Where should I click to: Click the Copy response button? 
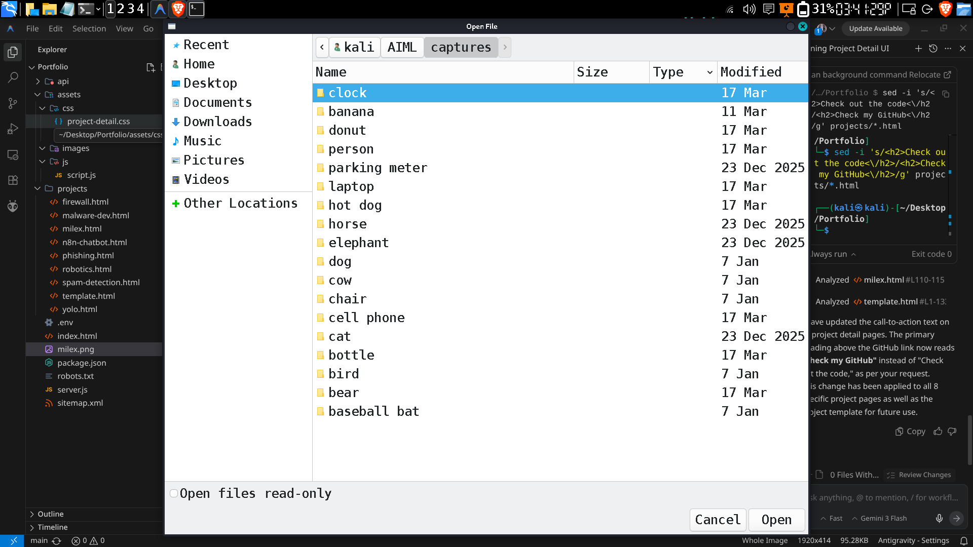[910, 432]
